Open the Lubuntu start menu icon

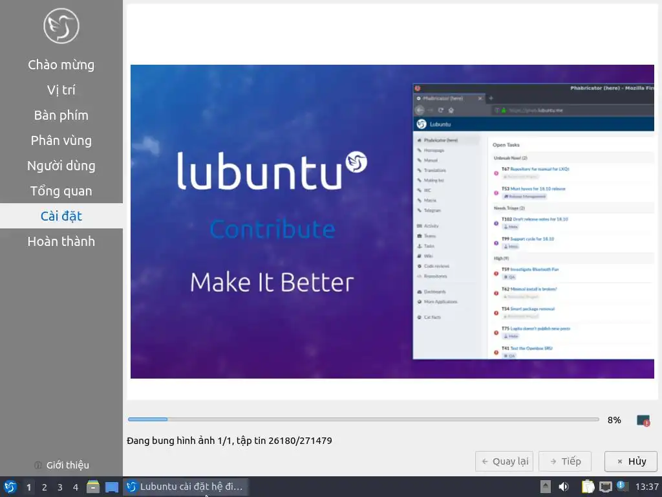(10, 487)
